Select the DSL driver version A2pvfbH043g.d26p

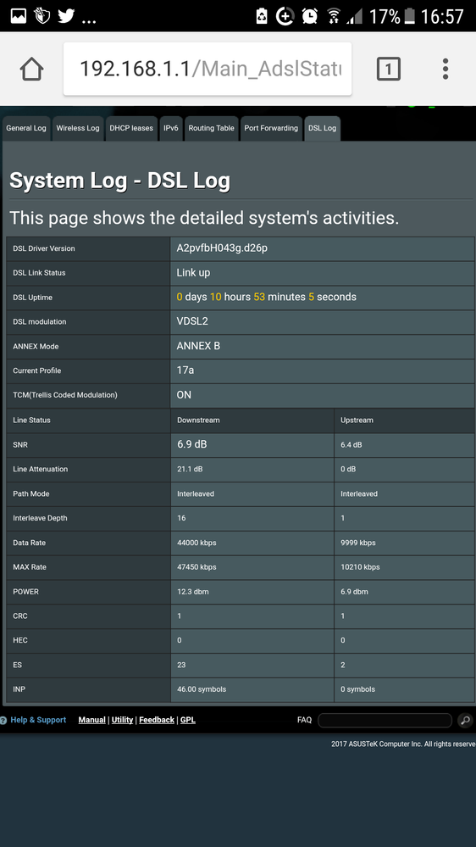pyautogui.click(x=223, y=248)
